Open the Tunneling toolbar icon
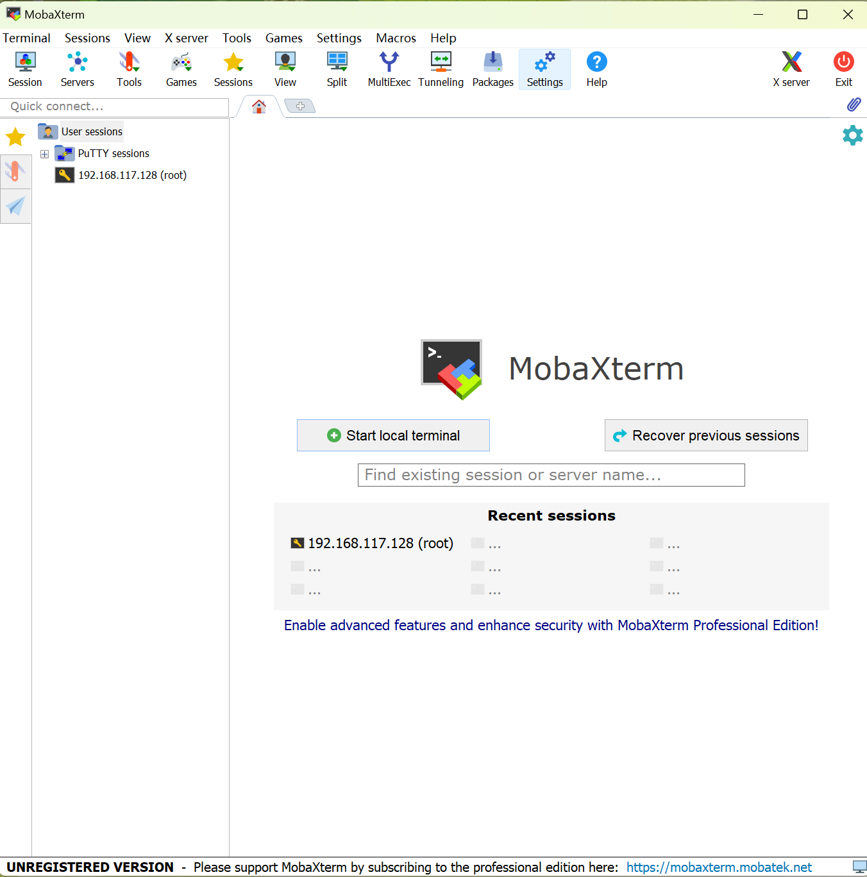867x877 pixels. coord(441,69)
